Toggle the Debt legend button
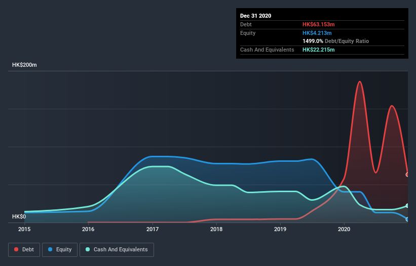The height and width of the screenshot is (266, 416). (x=24, y=250)
